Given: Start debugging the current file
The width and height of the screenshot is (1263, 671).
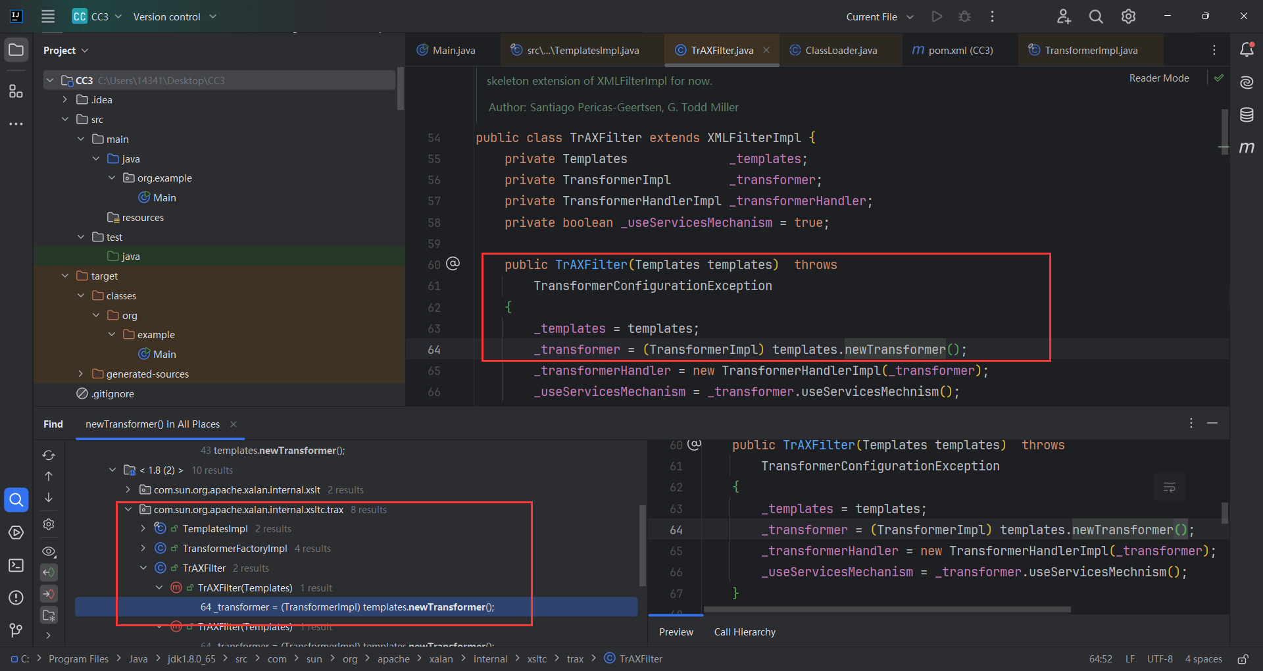Looking at the screenshot, I should pyautogui.click(x=964, y=16).
